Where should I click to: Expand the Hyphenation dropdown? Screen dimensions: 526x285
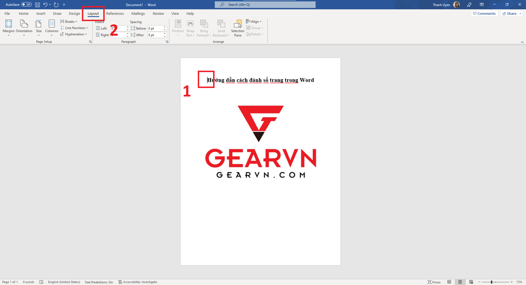(x=74, y=34)
